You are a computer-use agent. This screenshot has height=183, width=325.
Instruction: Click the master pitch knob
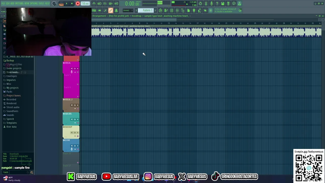click(54, 4)
